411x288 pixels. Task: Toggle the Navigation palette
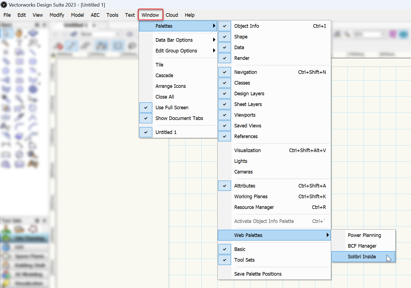[274, 72]
